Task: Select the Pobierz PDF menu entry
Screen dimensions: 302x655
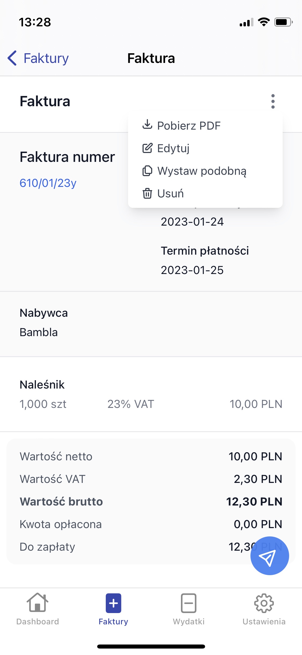Action: tap(189, 126)
